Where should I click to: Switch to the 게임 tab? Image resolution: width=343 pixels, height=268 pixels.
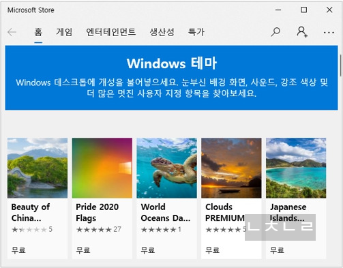coord(64,32)
